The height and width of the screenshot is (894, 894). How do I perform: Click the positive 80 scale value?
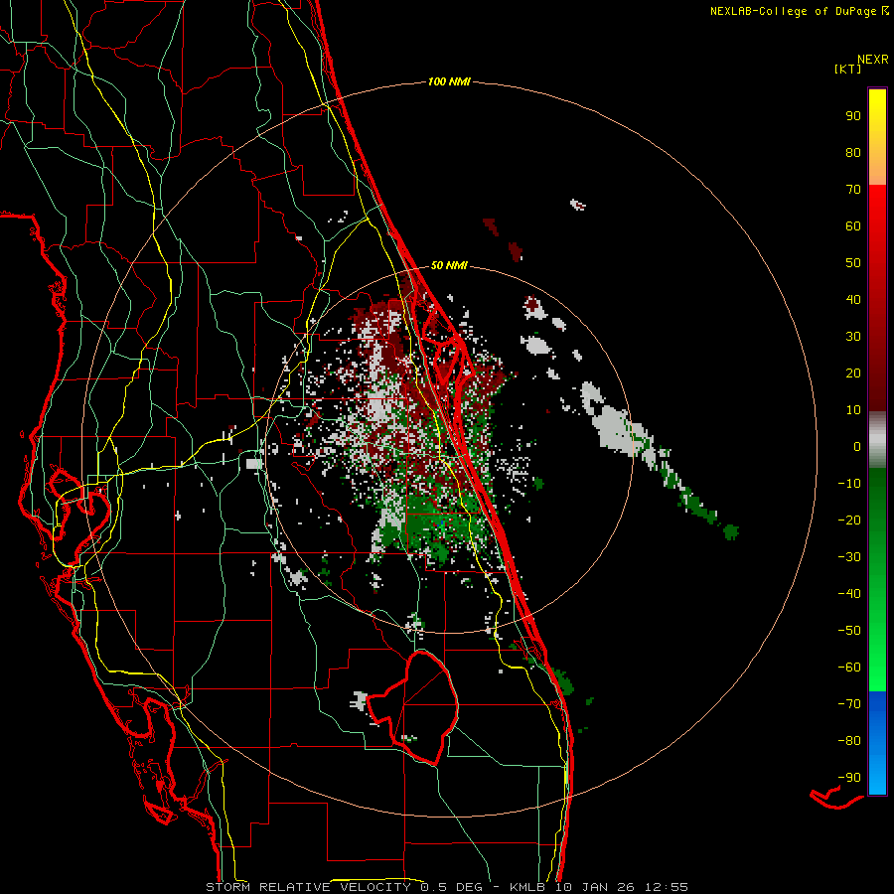point(853,152)
